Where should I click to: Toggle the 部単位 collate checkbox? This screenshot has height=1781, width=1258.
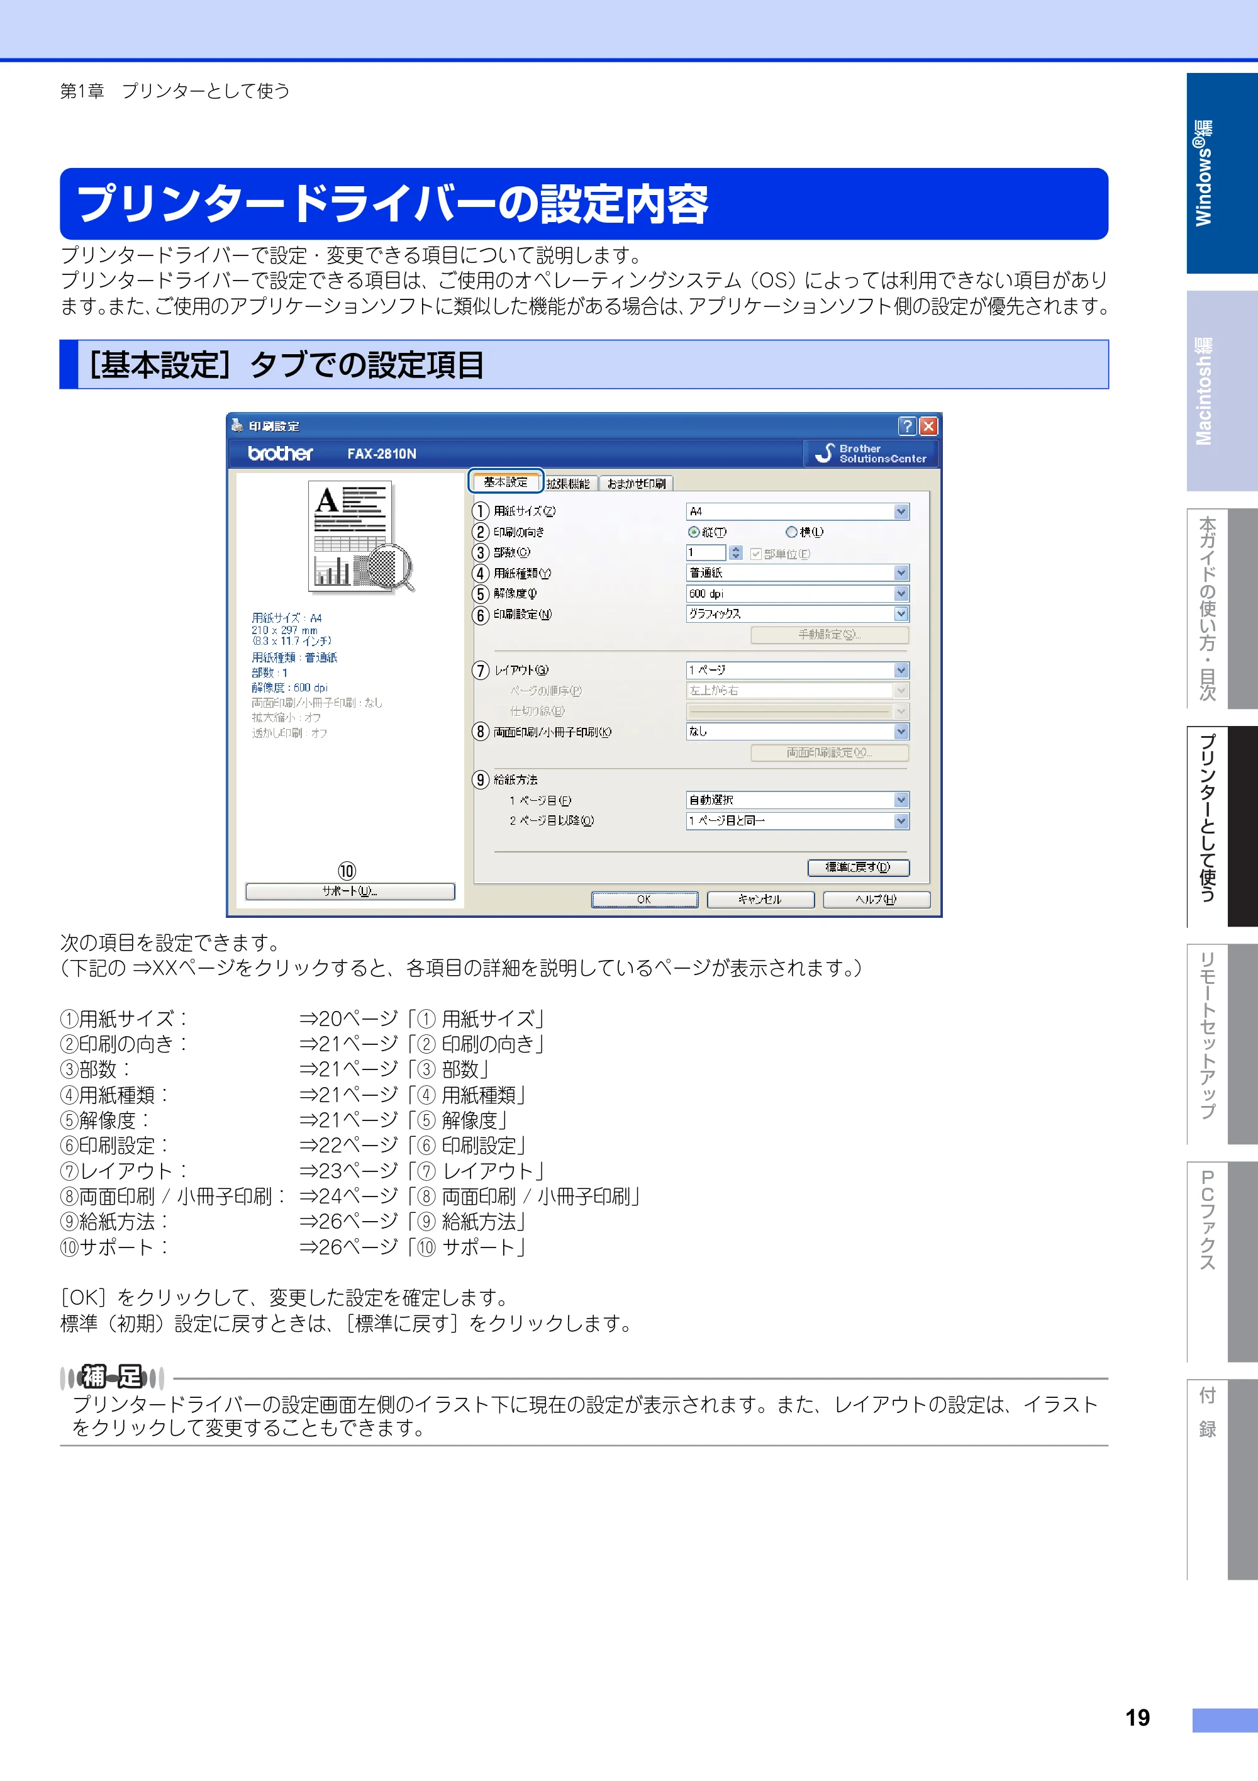click(755, 554)
